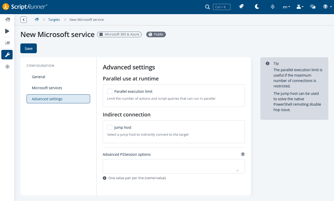This screenshot has height=201, width=334.
Task: Open the reports chart icon in sidebar
Action: tap(7, 43)
